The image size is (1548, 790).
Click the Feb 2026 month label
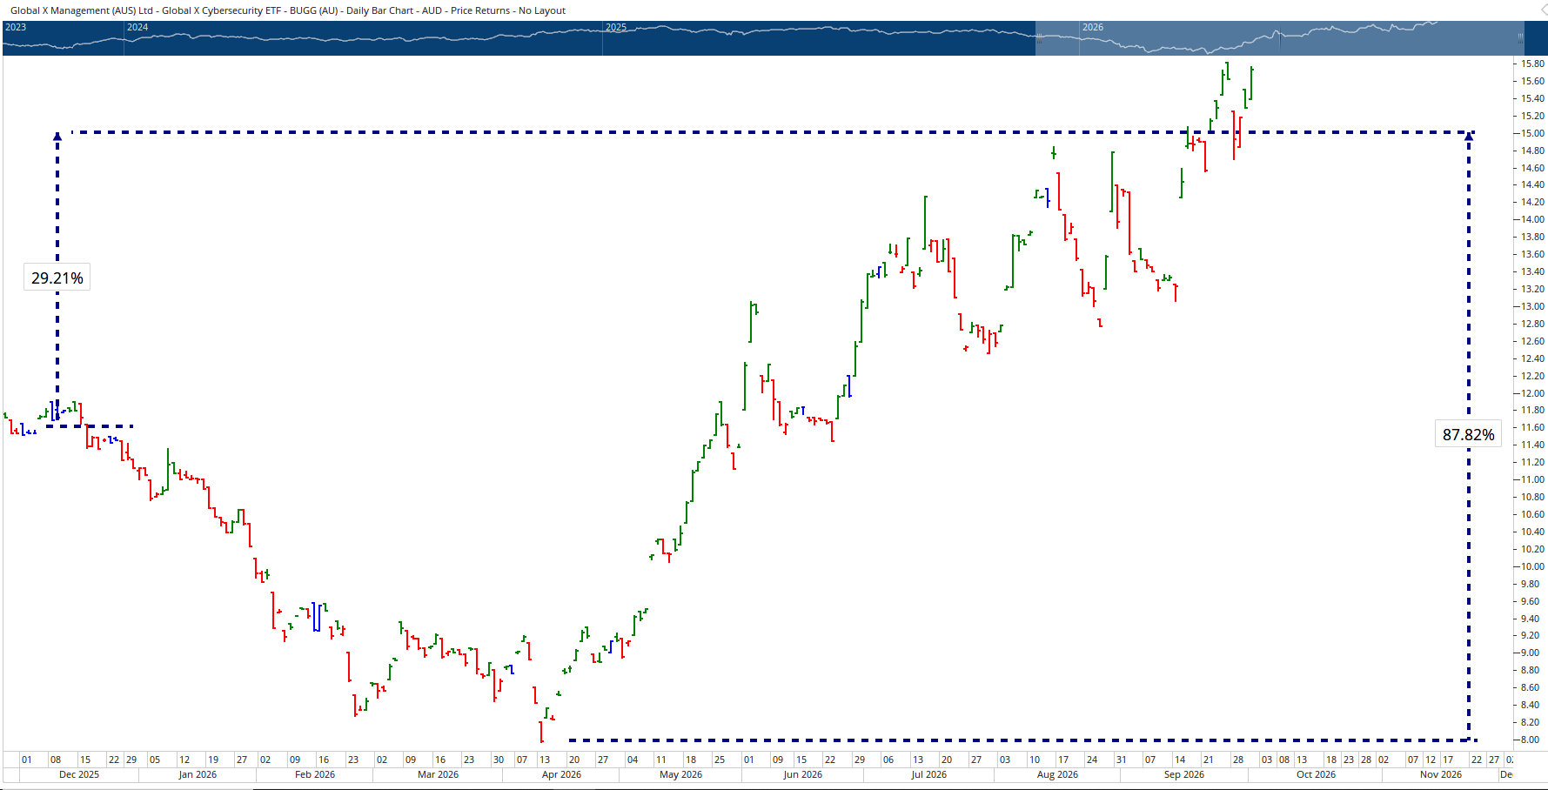[315, 774]
